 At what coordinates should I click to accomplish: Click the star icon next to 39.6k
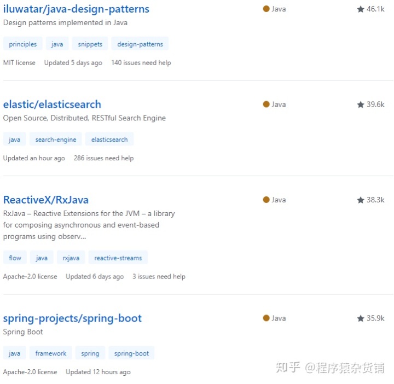click(x=361, y=104)
